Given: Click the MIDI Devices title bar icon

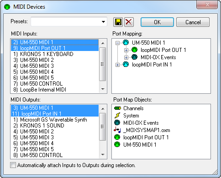Looking at the screenshot, I should click(x=7, y=7).
